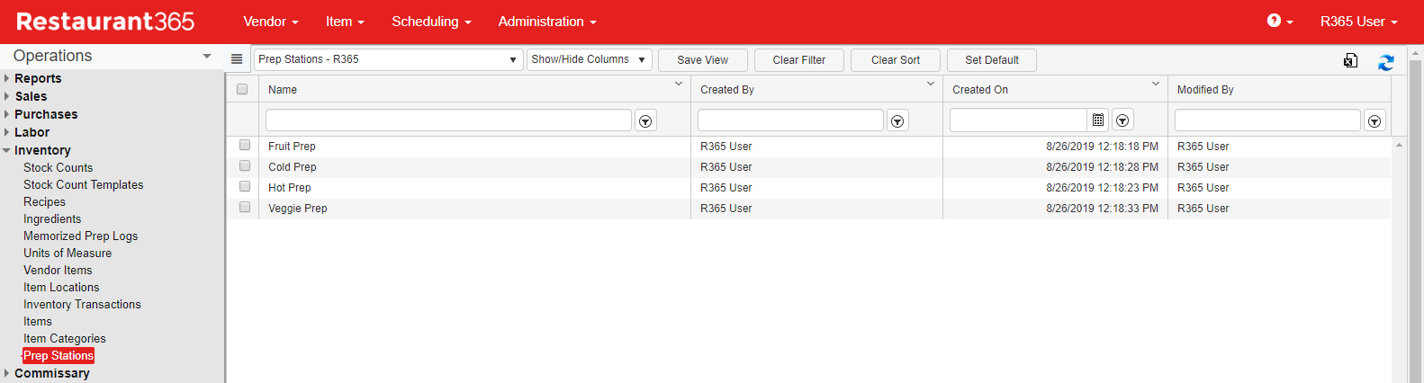Image resolution: width=1424 pixels, height=383 pixels.
Task: Open the Administration menu
Action: (547, 22)
